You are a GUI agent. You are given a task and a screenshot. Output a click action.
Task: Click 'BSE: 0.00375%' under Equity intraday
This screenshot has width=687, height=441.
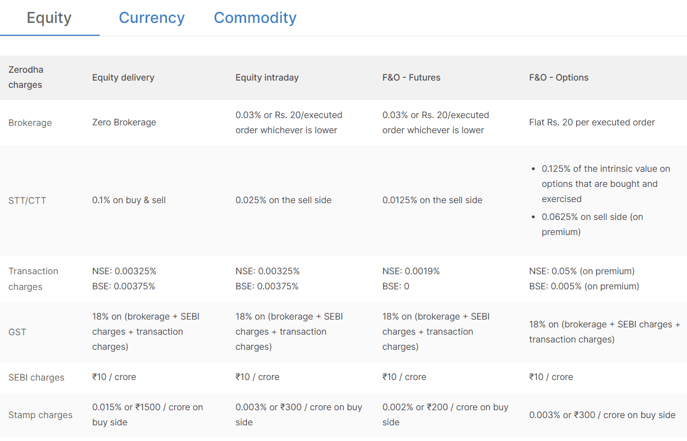coord(267,286)
